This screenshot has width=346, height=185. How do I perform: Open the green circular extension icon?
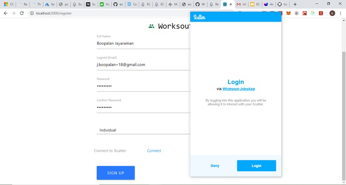313,13
